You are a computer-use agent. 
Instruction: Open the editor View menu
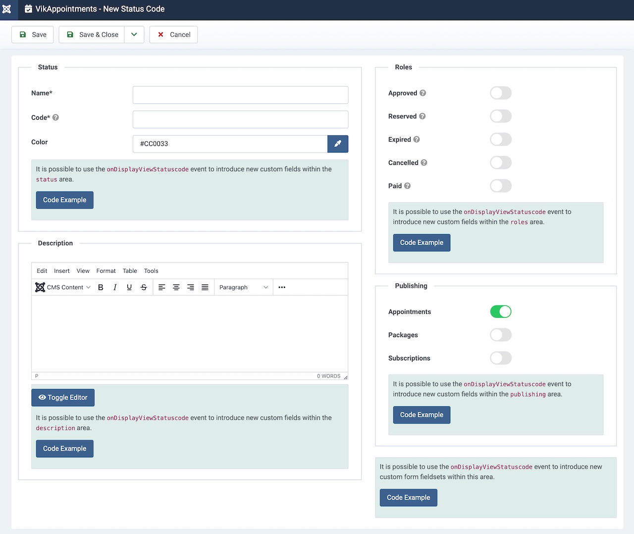83,271
